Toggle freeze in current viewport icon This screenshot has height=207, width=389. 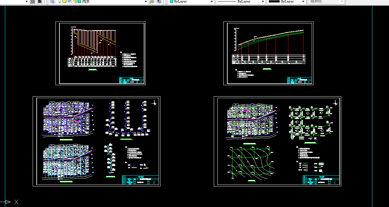pyautogui.click(x=70, y=2)
